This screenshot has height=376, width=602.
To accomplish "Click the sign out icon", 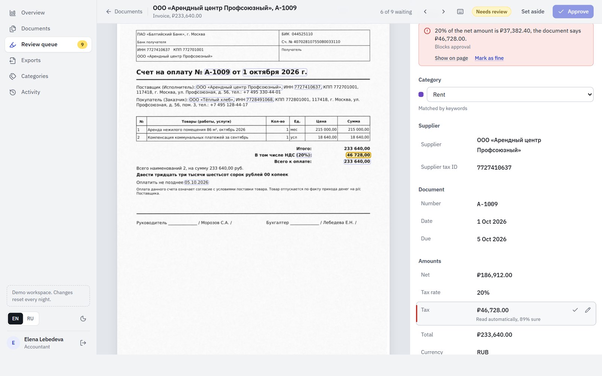I will (x=83, y=343).
